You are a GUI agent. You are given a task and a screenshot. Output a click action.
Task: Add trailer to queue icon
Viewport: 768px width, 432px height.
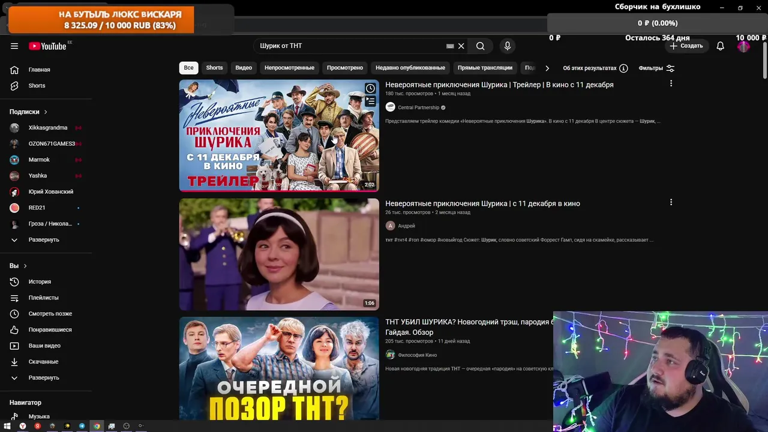[370, 102]
